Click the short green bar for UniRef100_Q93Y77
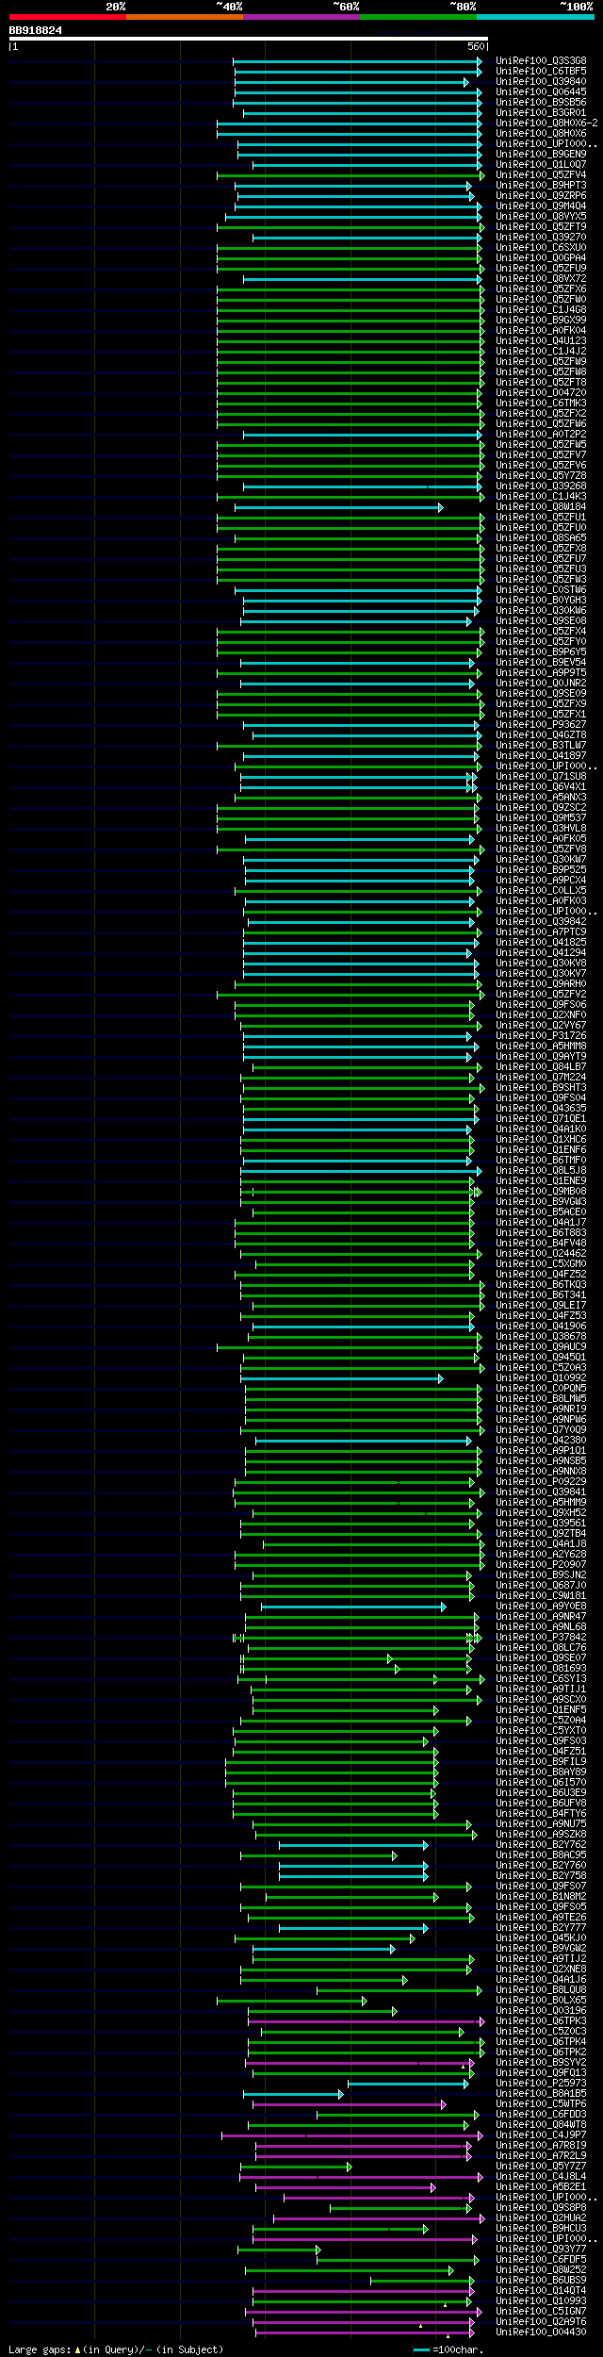603x2357 pixels. [x=280, y=2250]
